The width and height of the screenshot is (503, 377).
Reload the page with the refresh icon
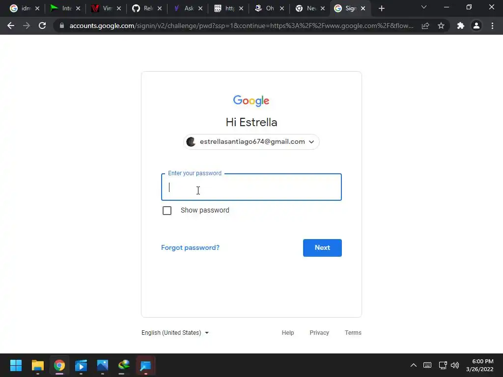[x=42, y=26]
